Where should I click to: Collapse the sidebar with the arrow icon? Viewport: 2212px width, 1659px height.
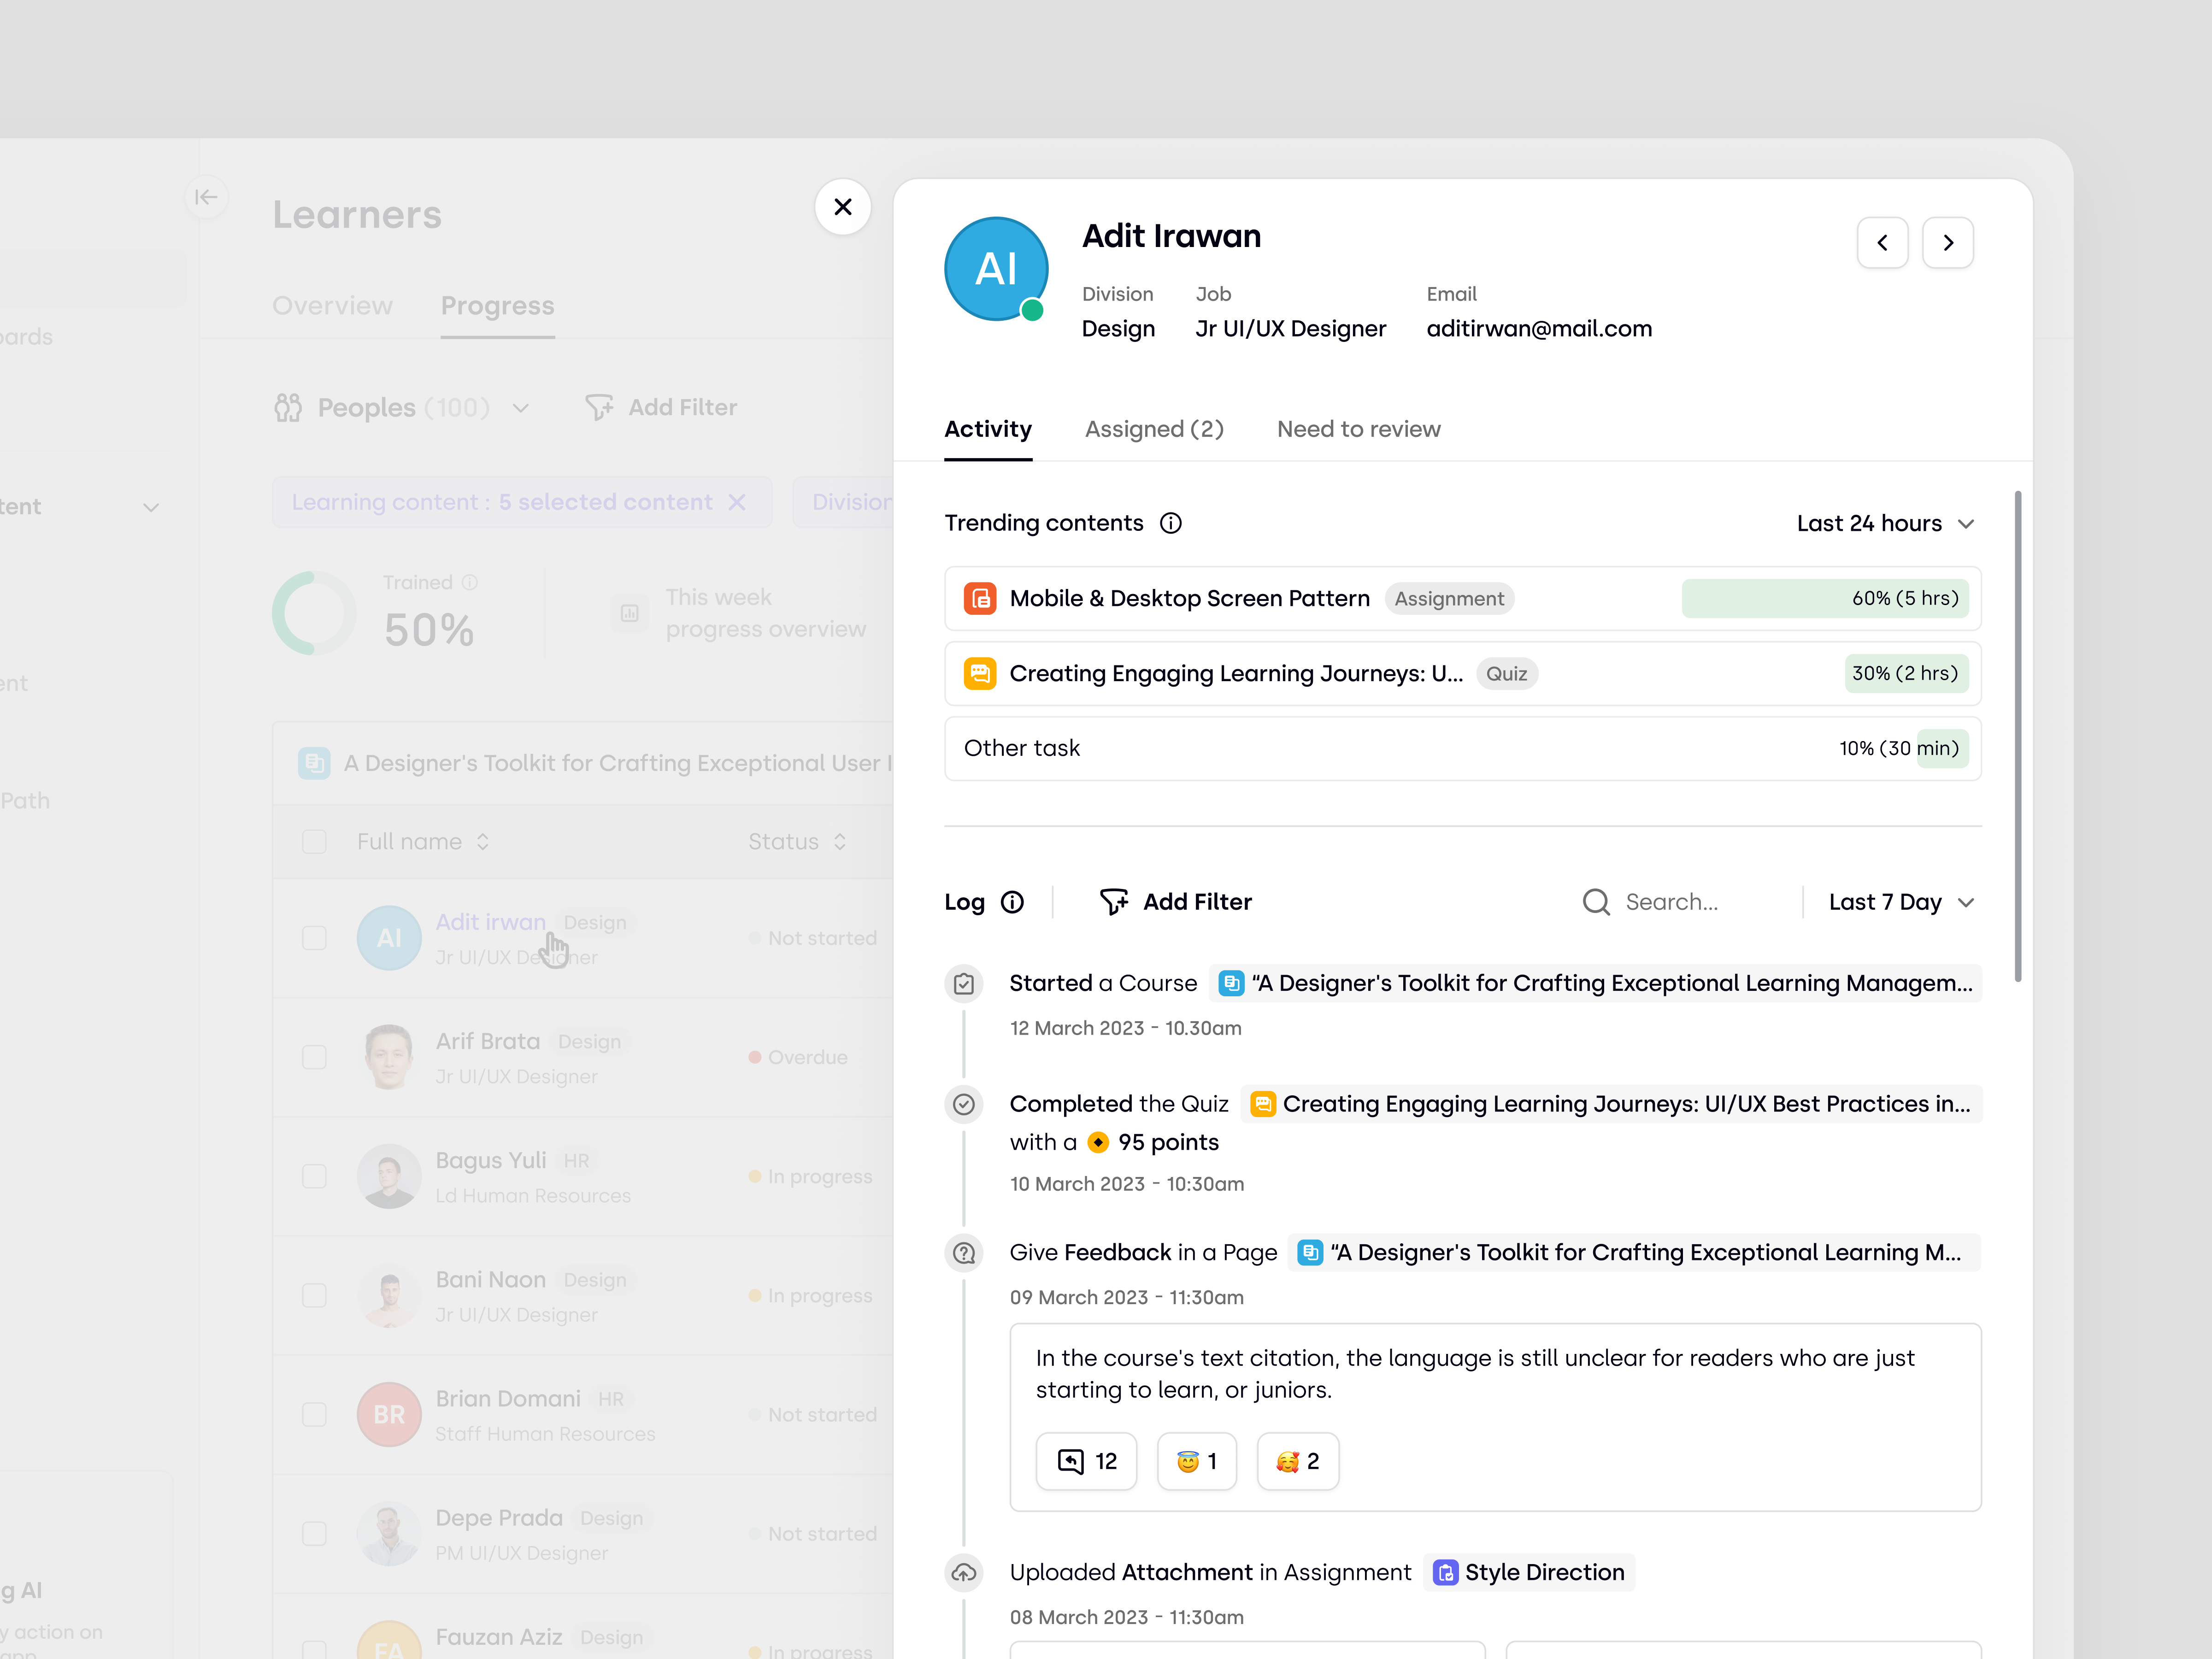[206, 197]
